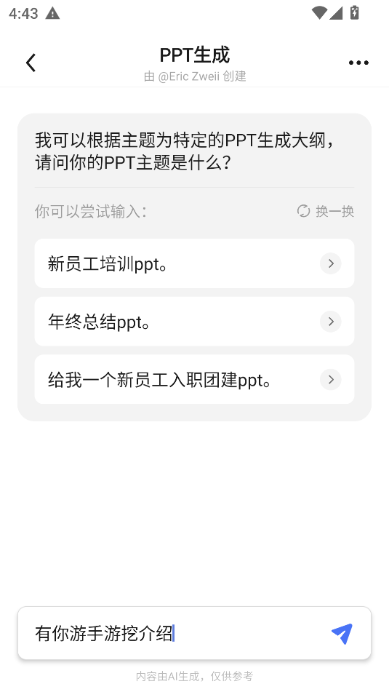Tap the chevron next to 新员工培训ppt
Viewport: 389px width, 692px height.
point(331,263)
